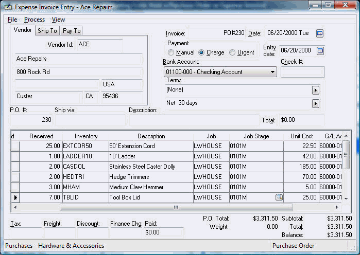Open the View menu
This screenshot has width=360, height=255.
point(58,20)
